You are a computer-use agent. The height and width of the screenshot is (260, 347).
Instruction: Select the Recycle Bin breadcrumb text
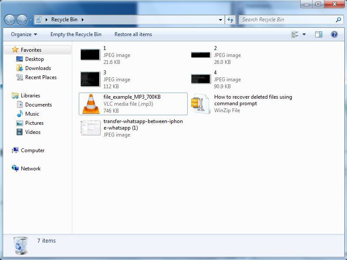click(64, 20)
